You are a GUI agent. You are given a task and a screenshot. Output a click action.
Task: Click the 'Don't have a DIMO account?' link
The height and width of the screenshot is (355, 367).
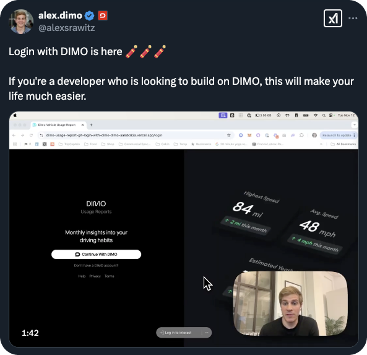pyautogui.click(x=96, y=266)
